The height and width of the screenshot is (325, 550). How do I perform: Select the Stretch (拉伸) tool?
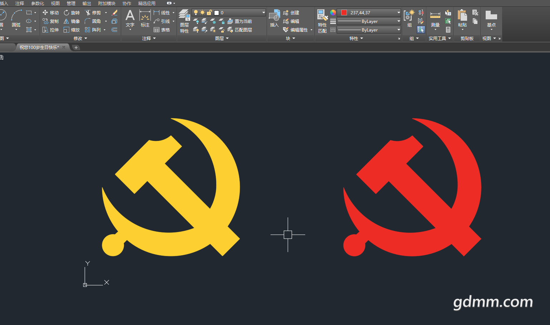50,30
